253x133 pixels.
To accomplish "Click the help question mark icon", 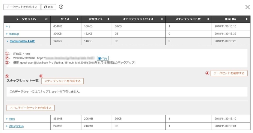I will coord(61,7).
